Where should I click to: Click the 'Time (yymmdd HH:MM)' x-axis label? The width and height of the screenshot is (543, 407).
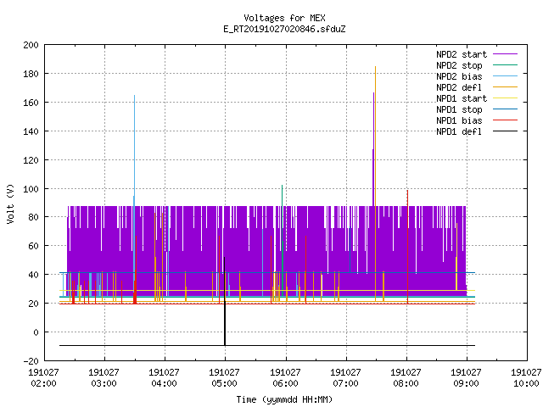pos(284,399)
